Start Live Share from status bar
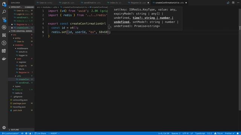This screenshot has width=241, height=135. click(x=40, y=133)
